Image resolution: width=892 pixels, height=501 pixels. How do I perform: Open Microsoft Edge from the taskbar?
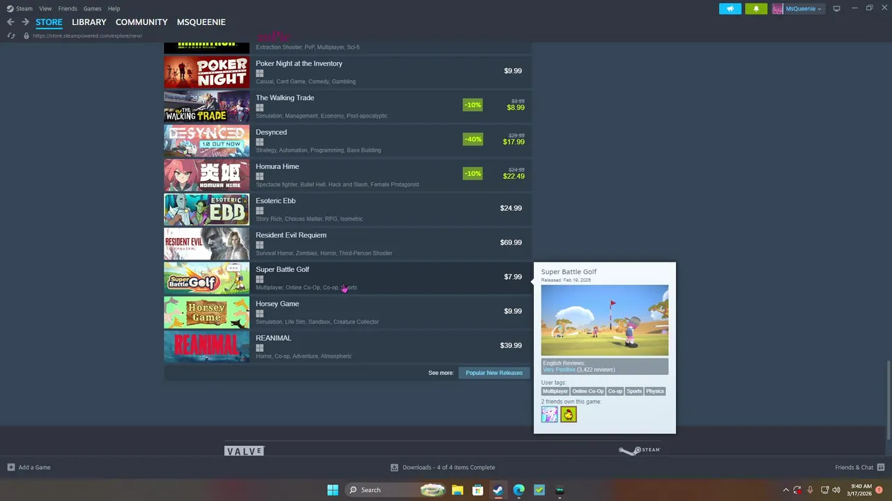point(518,490)
